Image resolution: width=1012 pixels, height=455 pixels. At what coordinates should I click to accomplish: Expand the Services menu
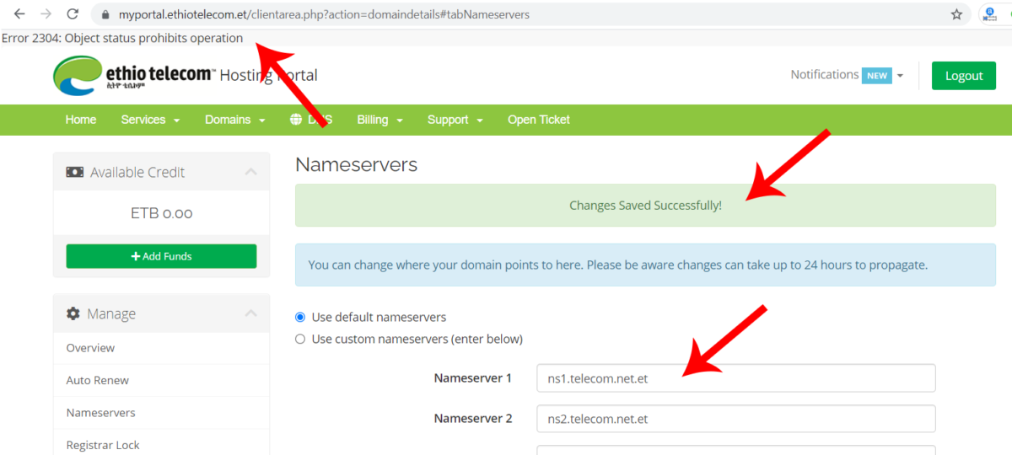[x=150, y=120]
